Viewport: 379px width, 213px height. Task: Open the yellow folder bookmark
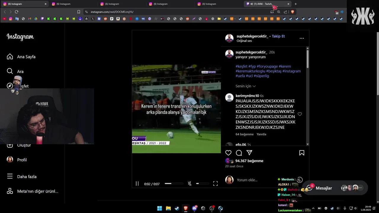point(219,19)
